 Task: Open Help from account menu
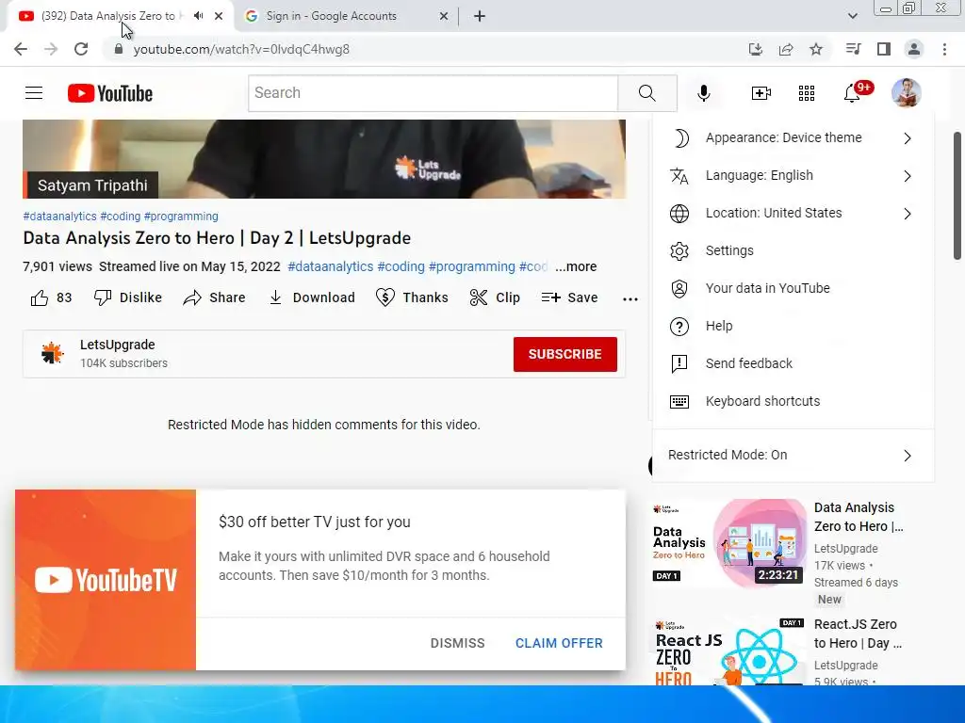pos(793,326)
